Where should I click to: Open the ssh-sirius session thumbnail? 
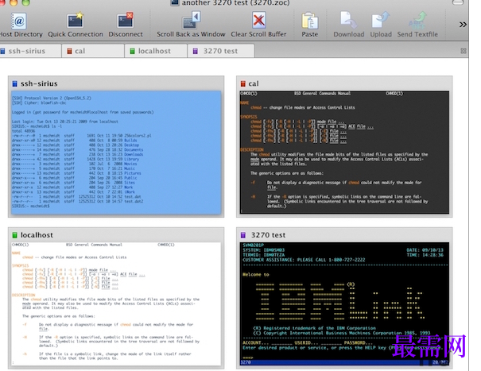tap(116, 153)
